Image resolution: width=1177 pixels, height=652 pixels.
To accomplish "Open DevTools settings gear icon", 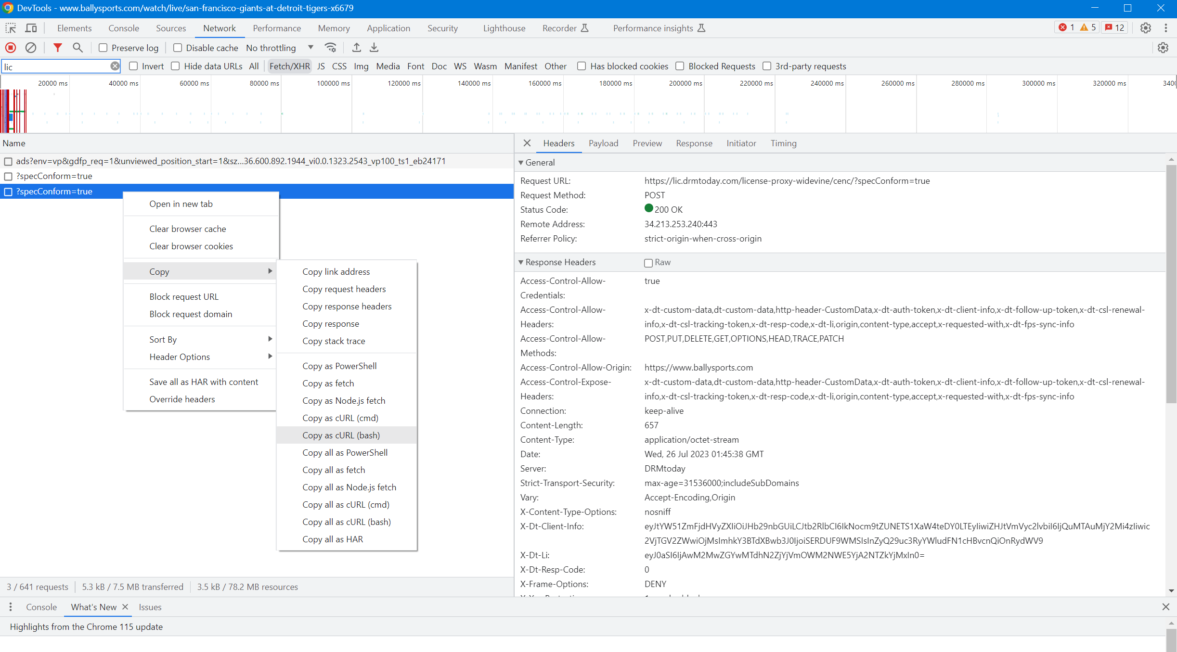I will tap(1146, 28).
